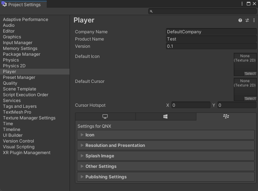This screenshot has width=258, height=191.
Task: Focus the Version field
Action: (211, 46)
